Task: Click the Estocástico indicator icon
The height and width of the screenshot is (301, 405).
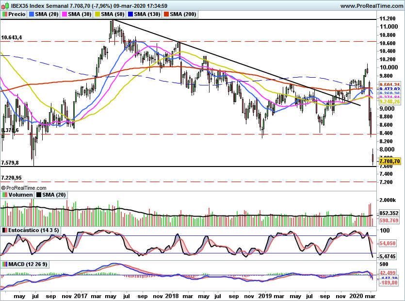Action: [5, 230]
